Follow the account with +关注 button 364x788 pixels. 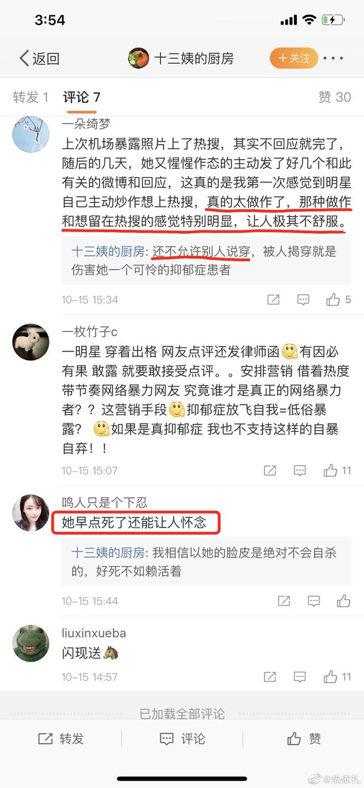[294, 58]
